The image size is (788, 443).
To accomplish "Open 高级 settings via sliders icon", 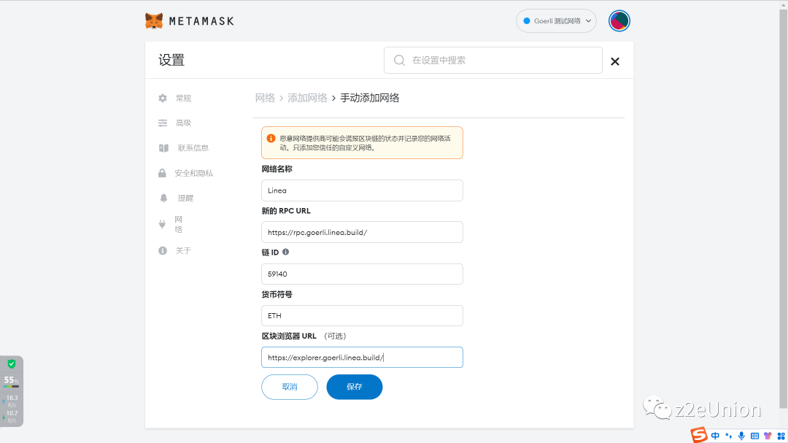I will 162,123.
